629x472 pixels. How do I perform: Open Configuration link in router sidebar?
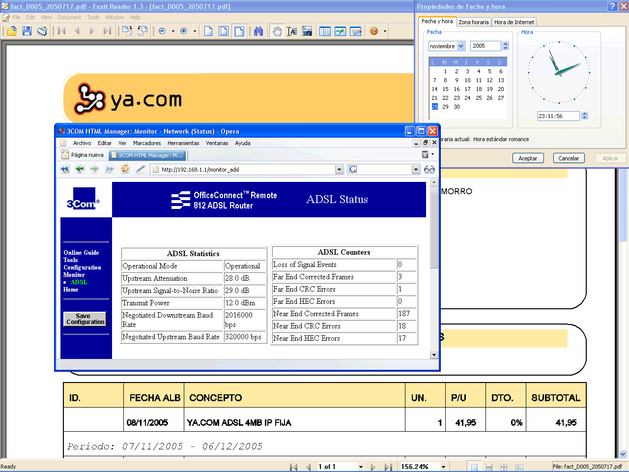point(82,267)
